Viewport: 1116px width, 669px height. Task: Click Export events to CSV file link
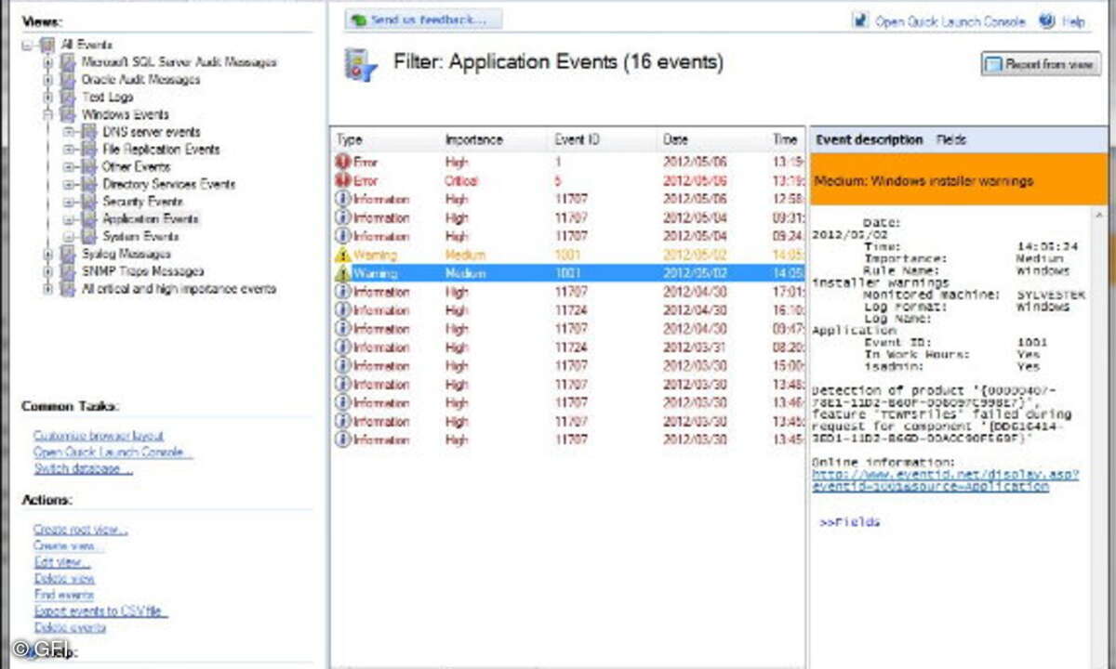pos(100,611)
